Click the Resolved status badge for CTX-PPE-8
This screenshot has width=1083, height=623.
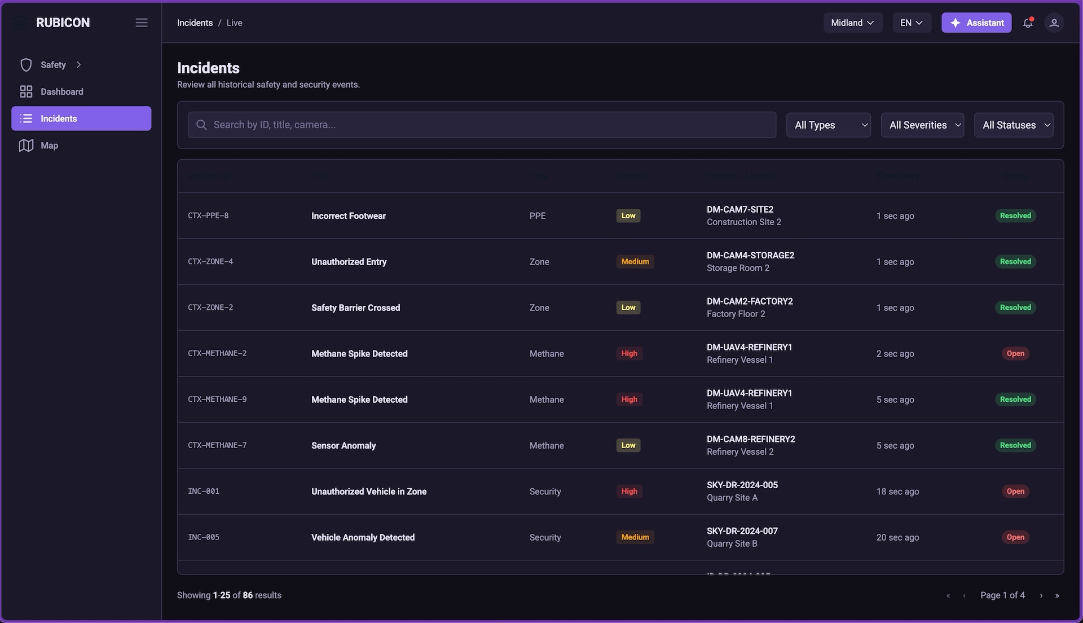(1015, 216)
